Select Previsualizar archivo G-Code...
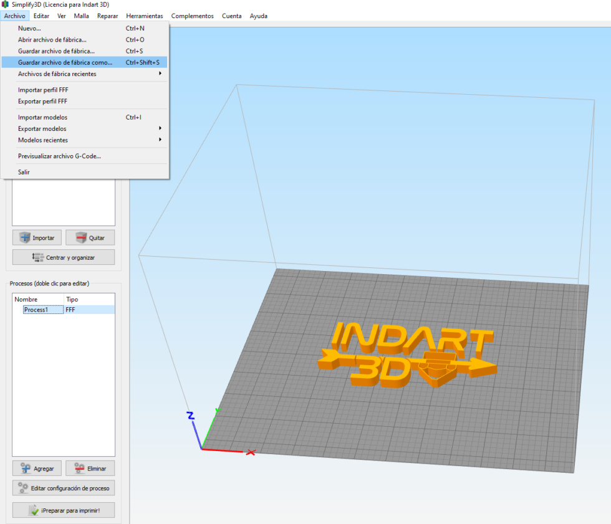 pos(85,156)
